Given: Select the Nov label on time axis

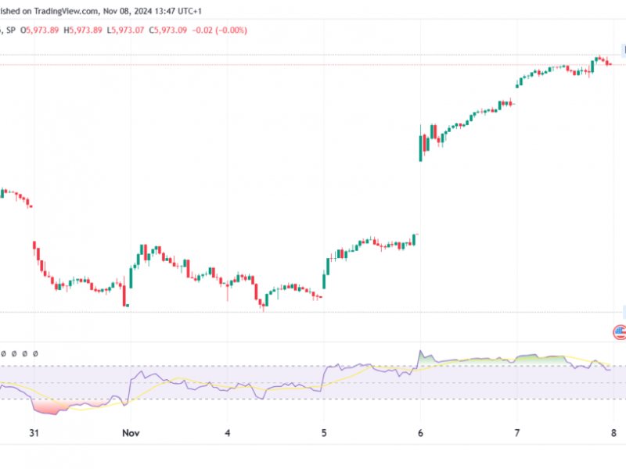Looking at the screenshot, I should [129, 432].
